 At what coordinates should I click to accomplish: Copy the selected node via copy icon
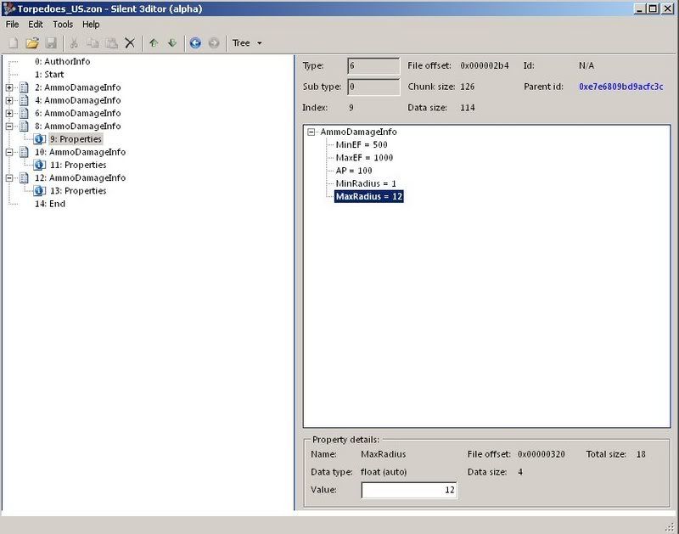coord(93,43)
